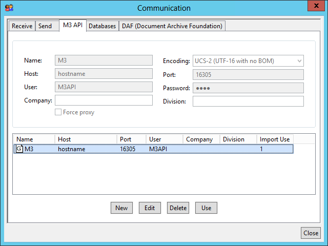Open the DAF (Document Archive Foundation) tab
The width and height of the screenshot is (328, 246).
pyautogui.click(x=172, y=26)
